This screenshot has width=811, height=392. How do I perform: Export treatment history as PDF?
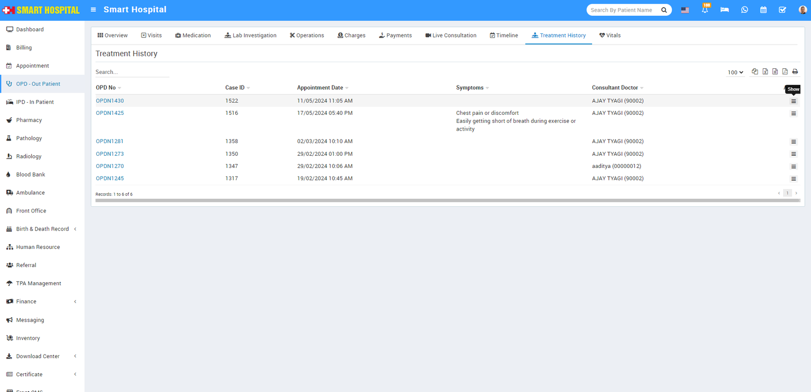pos(785,72)
